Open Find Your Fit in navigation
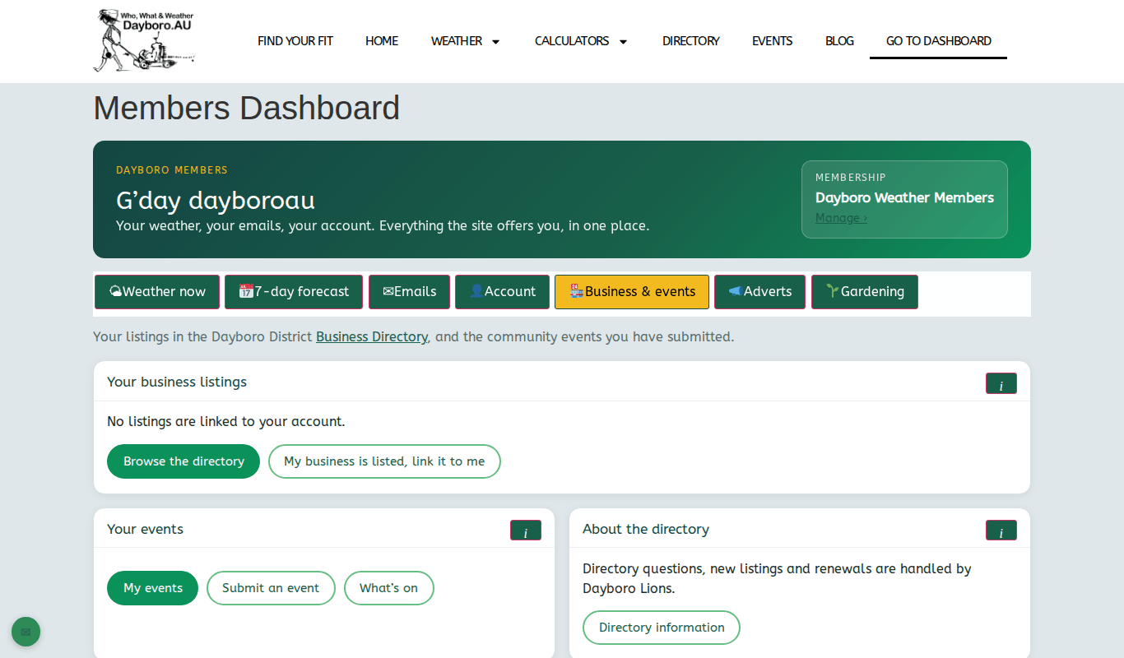 [x=295, y=41]
